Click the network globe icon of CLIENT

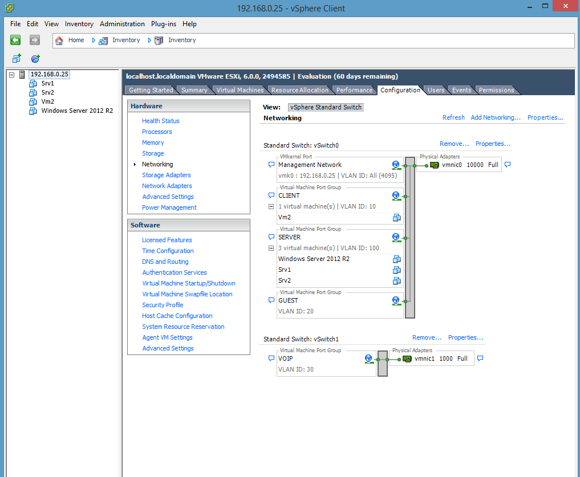pyautogui.click(x=396, y=195)
